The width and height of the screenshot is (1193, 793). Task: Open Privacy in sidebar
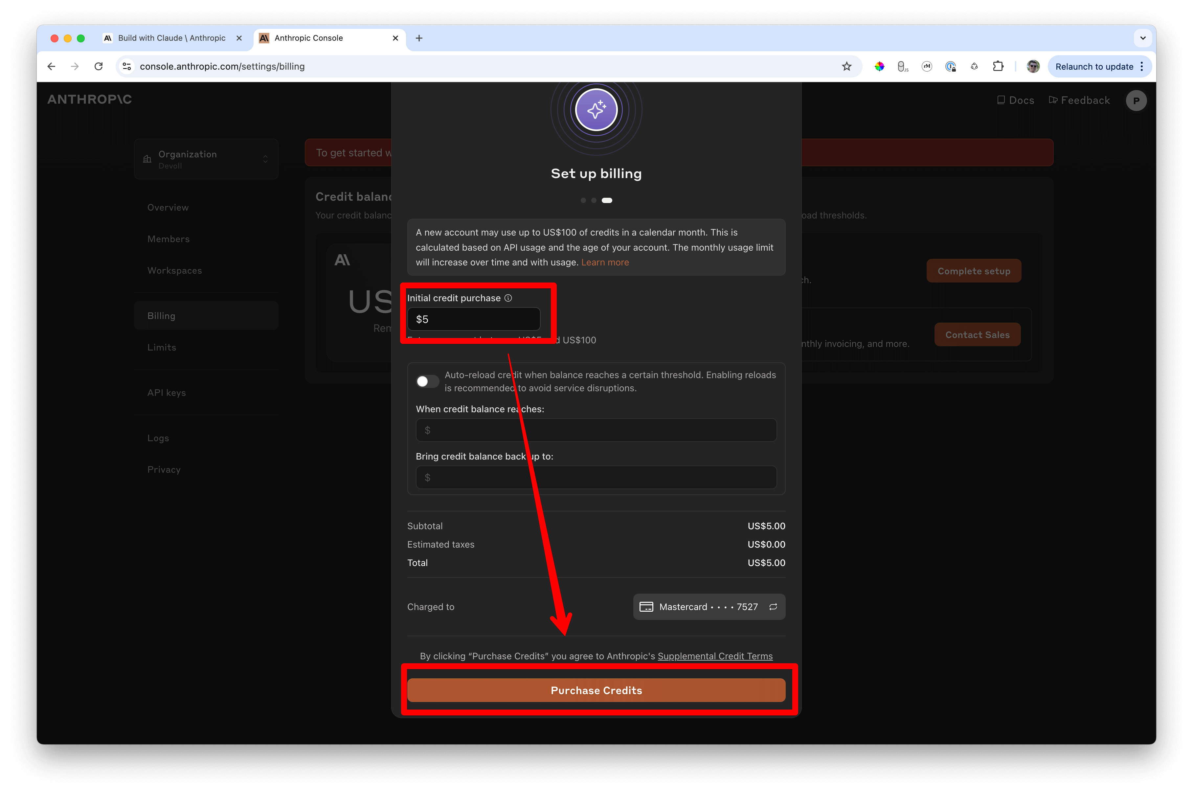click(x=164, y=469)
